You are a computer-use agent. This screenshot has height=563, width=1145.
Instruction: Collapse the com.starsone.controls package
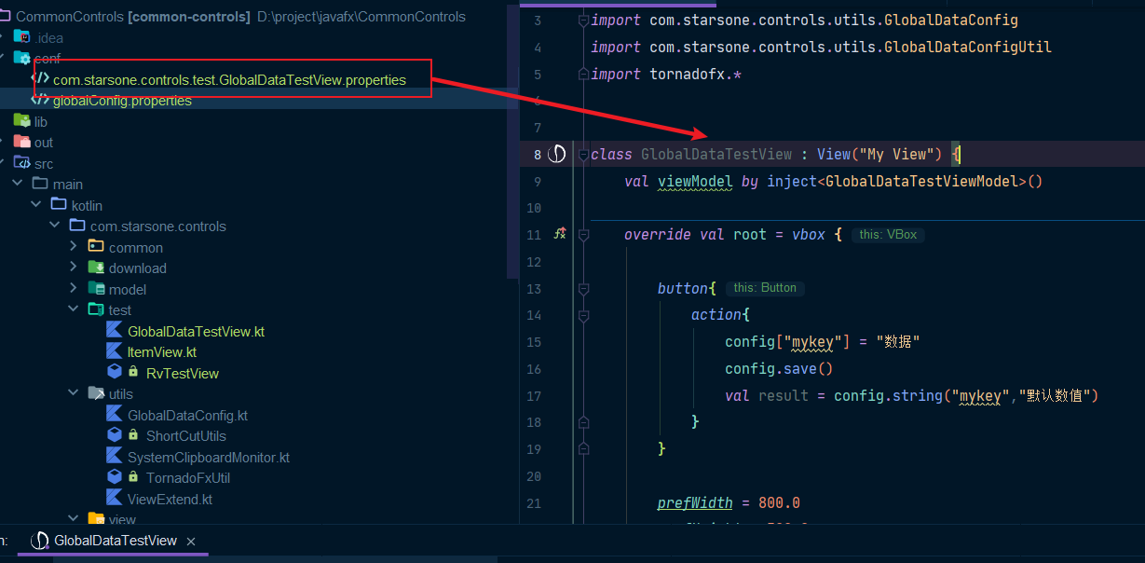tap(54, 226)
